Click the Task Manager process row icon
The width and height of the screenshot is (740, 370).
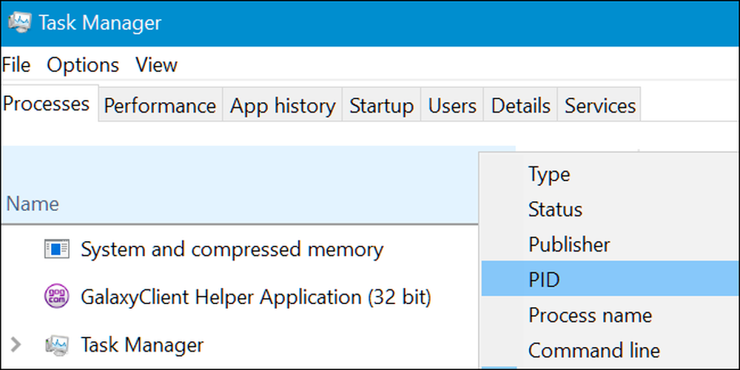point(57,345)
